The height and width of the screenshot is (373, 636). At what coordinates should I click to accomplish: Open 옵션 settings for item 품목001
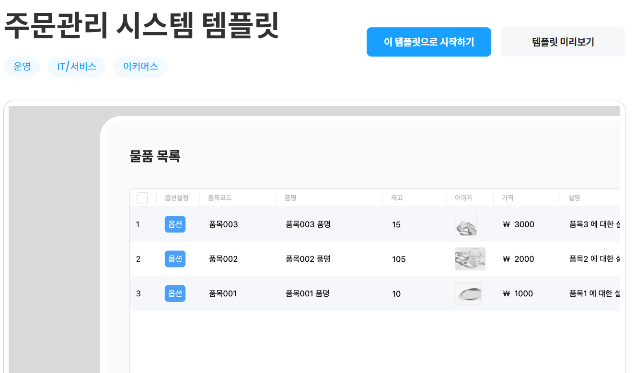175,293
